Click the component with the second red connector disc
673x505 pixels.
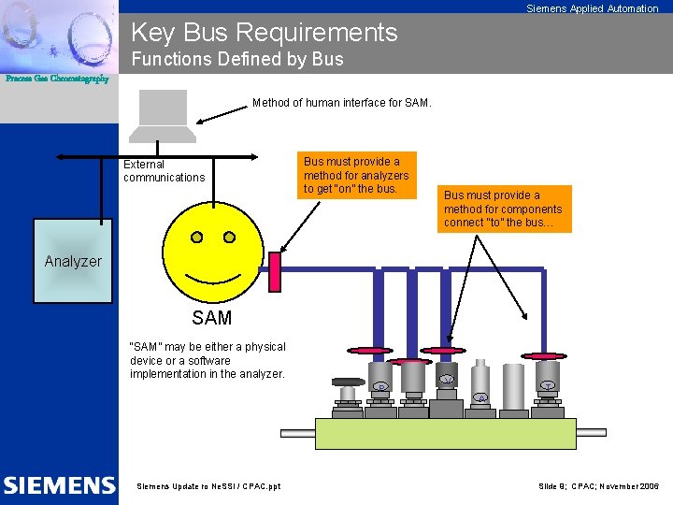click(x=413, y=389)
